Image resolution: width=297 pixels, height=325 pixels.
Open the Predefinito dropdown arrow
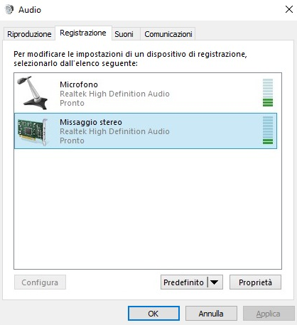(x=215, y=282)
